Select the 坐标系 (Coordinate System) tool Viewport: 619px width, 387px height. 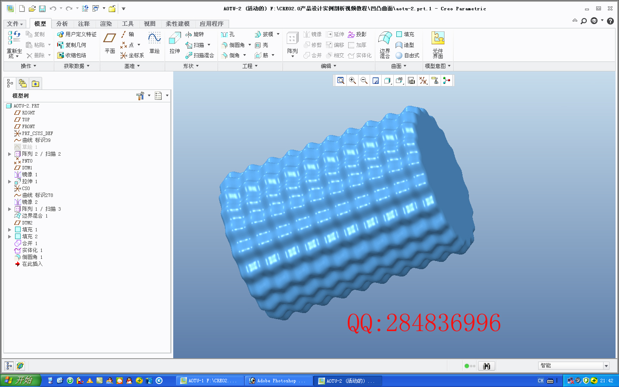(x=132, y=55)
